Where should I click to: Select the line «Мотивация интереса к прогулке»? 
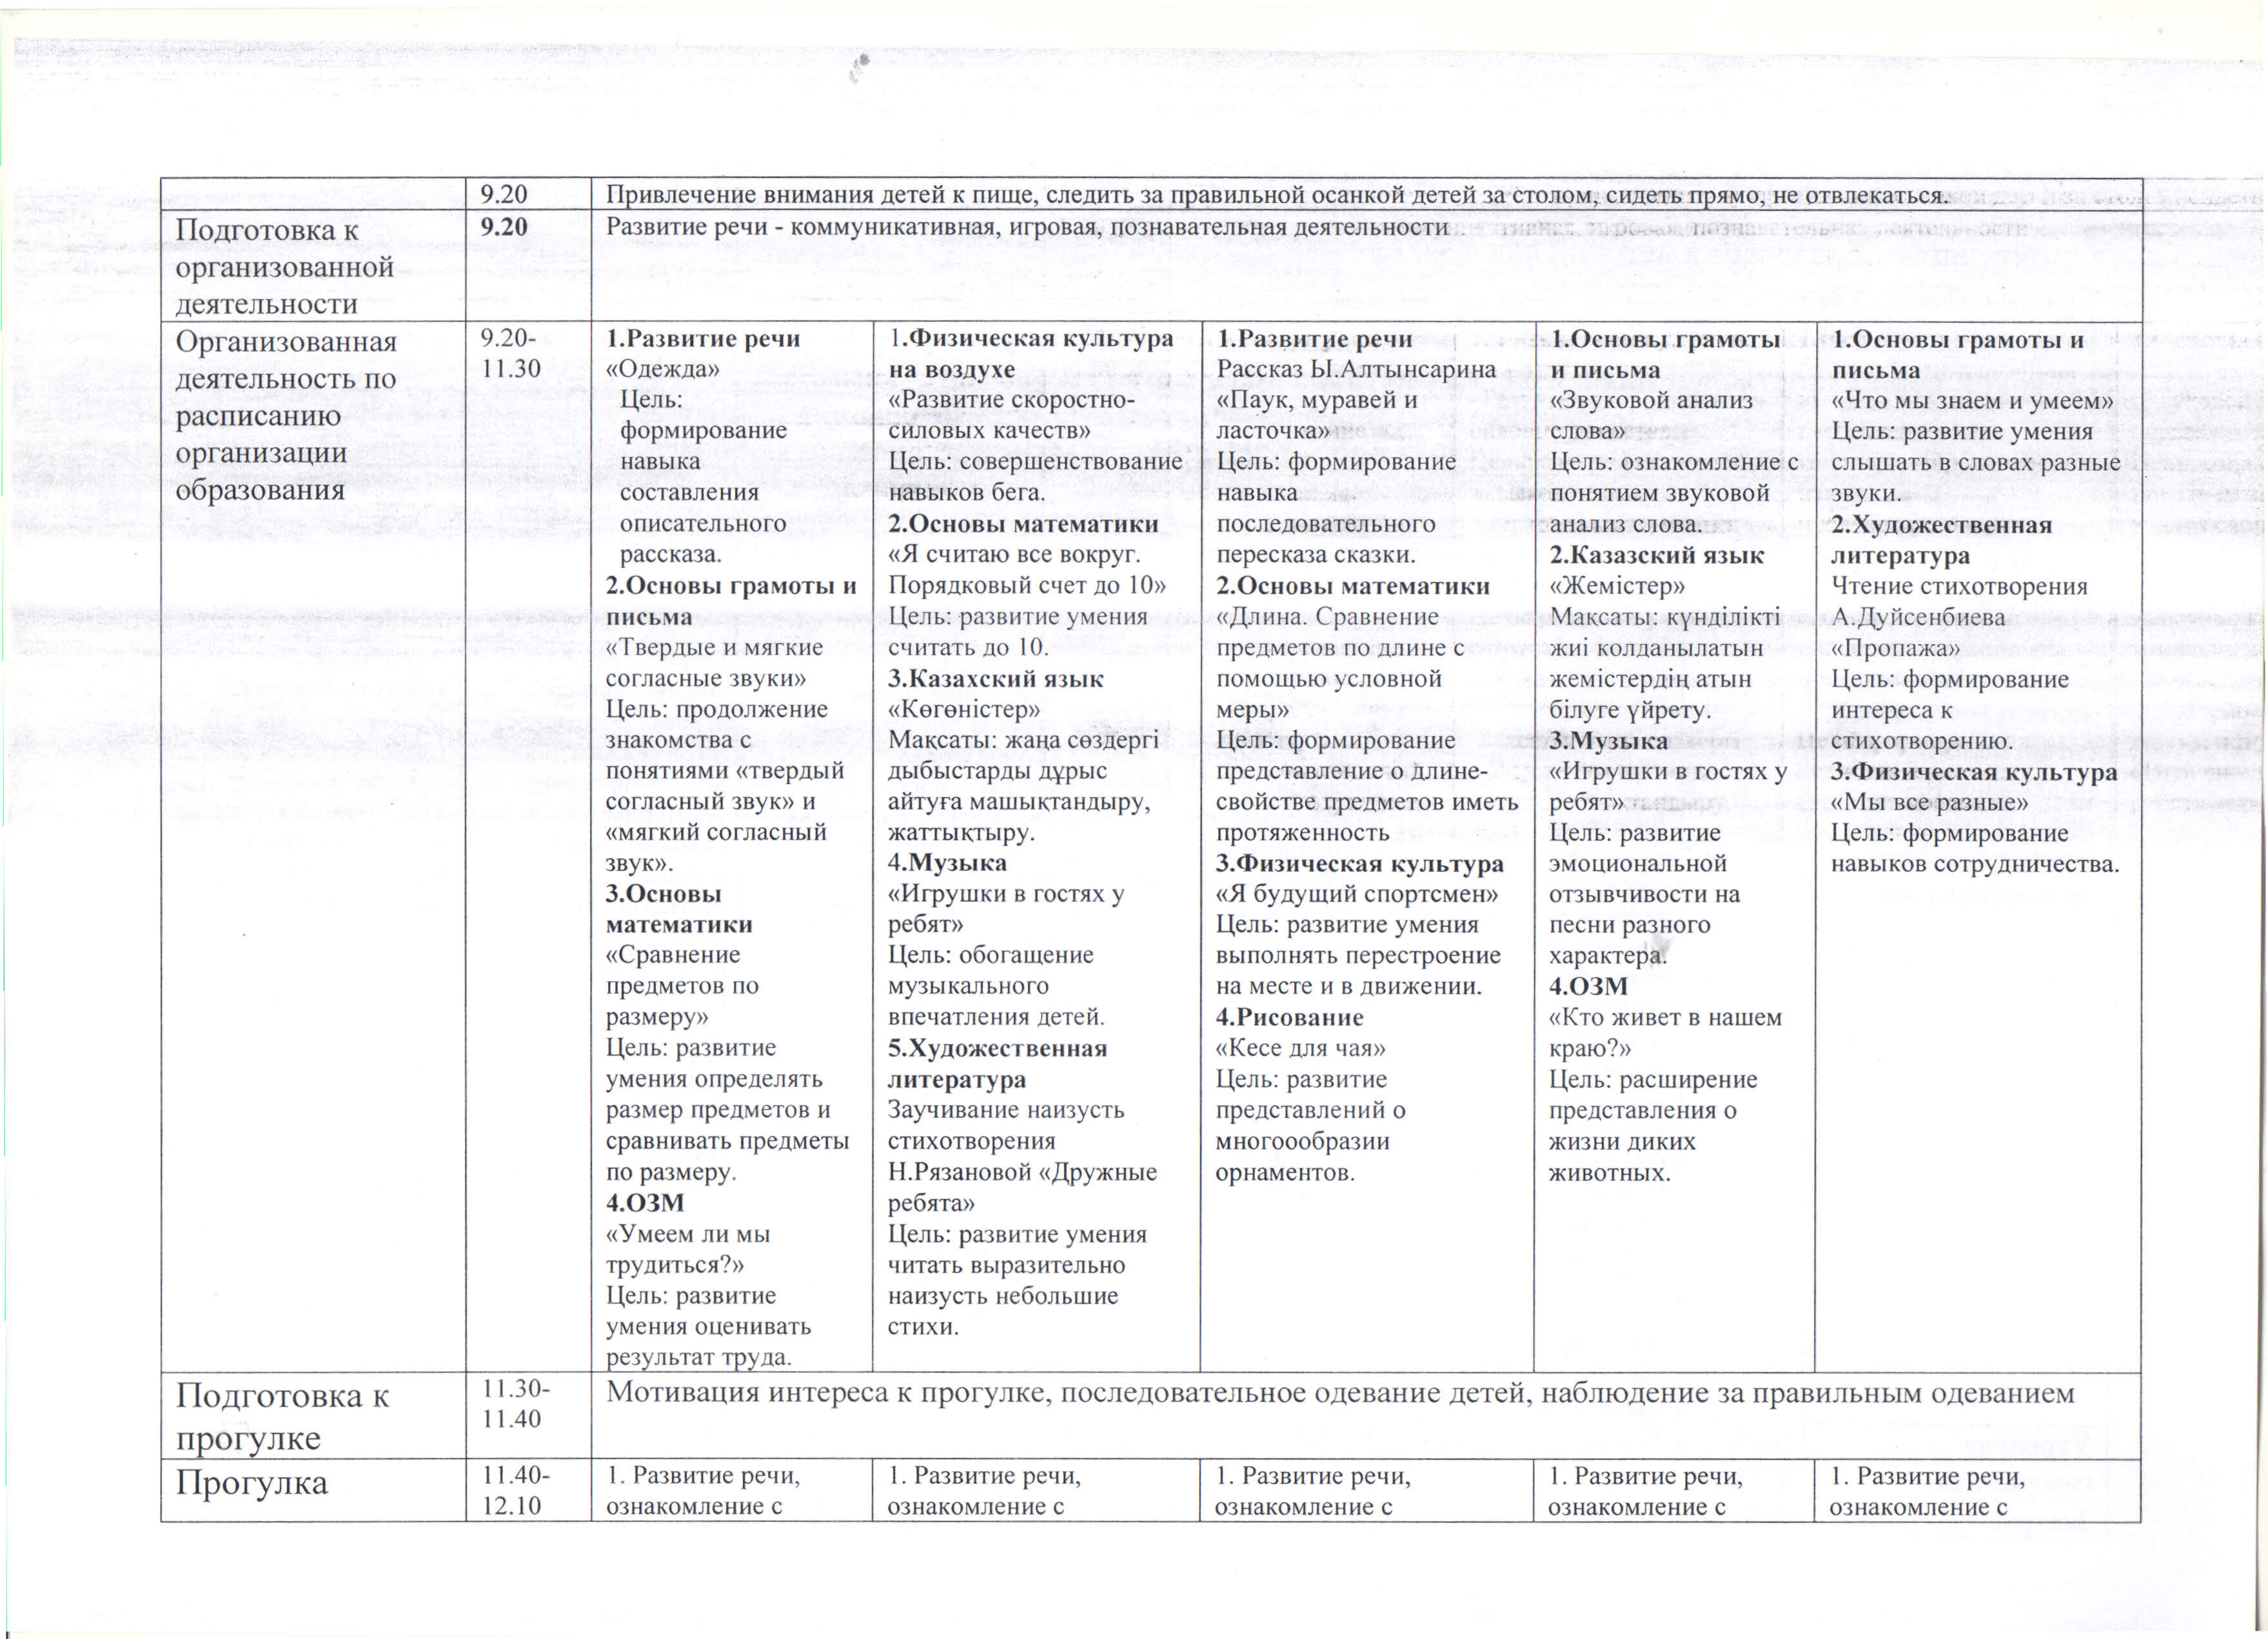1340,1393
